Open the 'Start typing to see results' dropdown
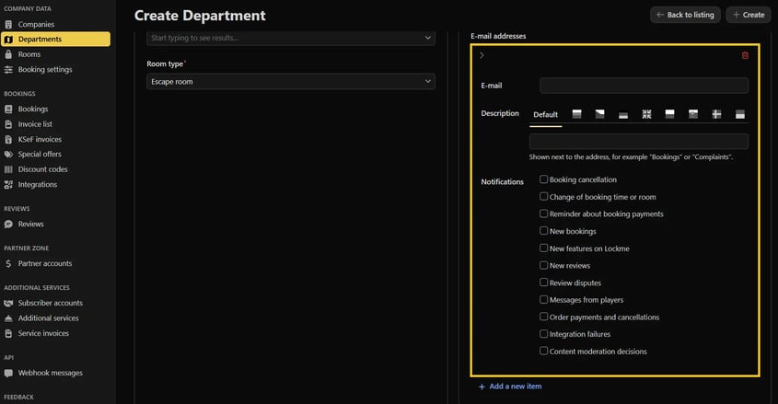 click(x=291, y=38)
